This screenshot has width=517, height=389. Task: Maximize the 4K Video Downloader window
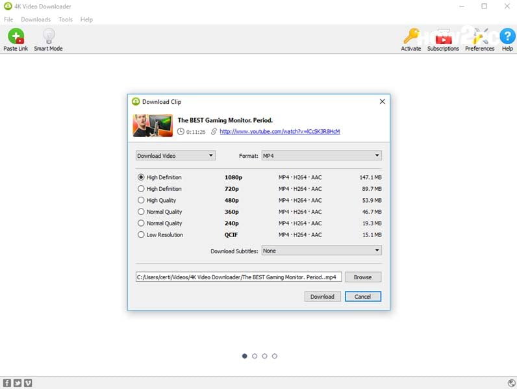coord(484,6)
